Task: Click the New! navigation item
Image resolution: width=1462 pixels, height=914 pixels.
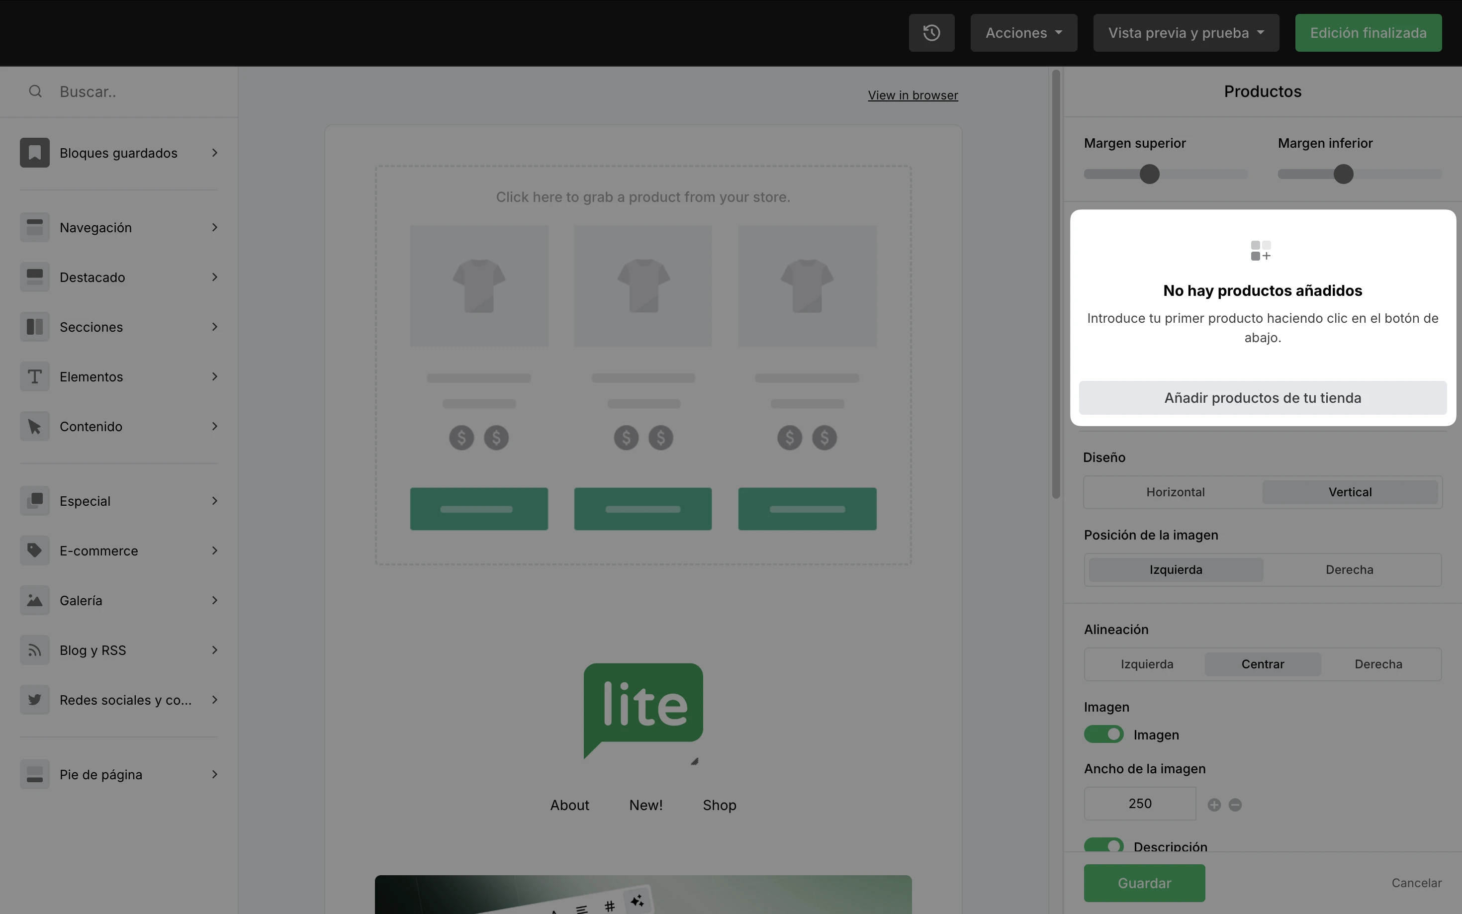Action: point(645,805)
